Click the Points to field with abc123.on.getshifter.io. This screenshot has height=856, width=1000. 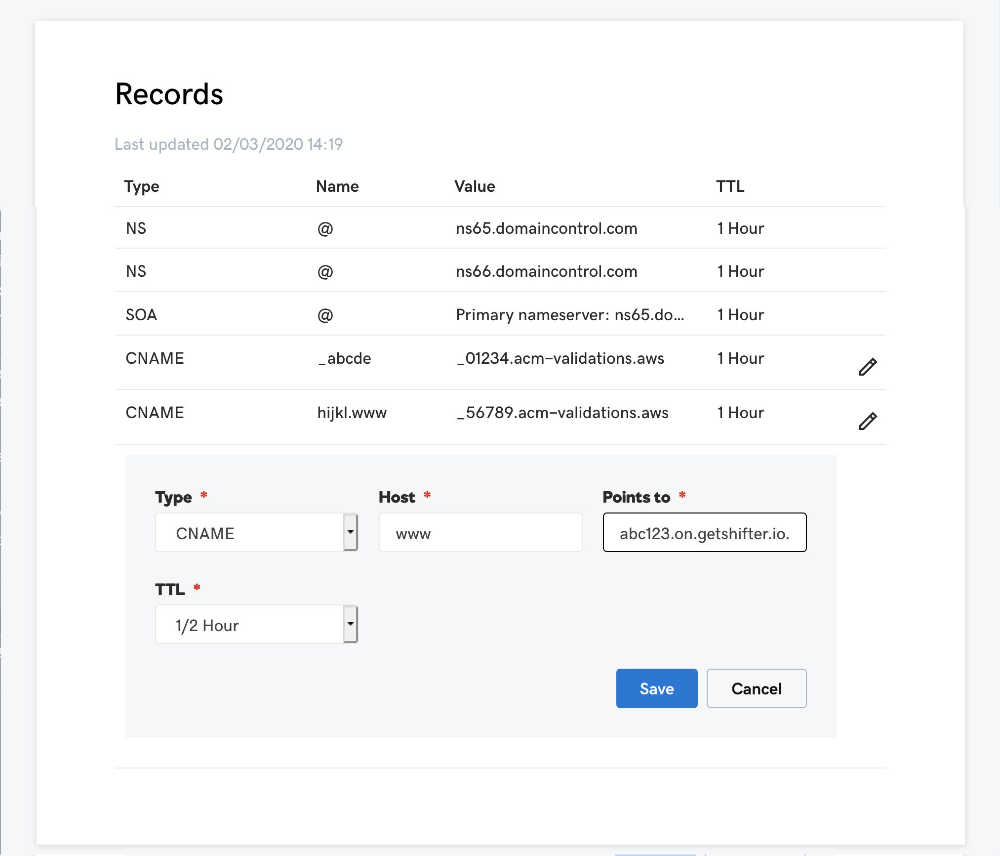tap(705, 532)
